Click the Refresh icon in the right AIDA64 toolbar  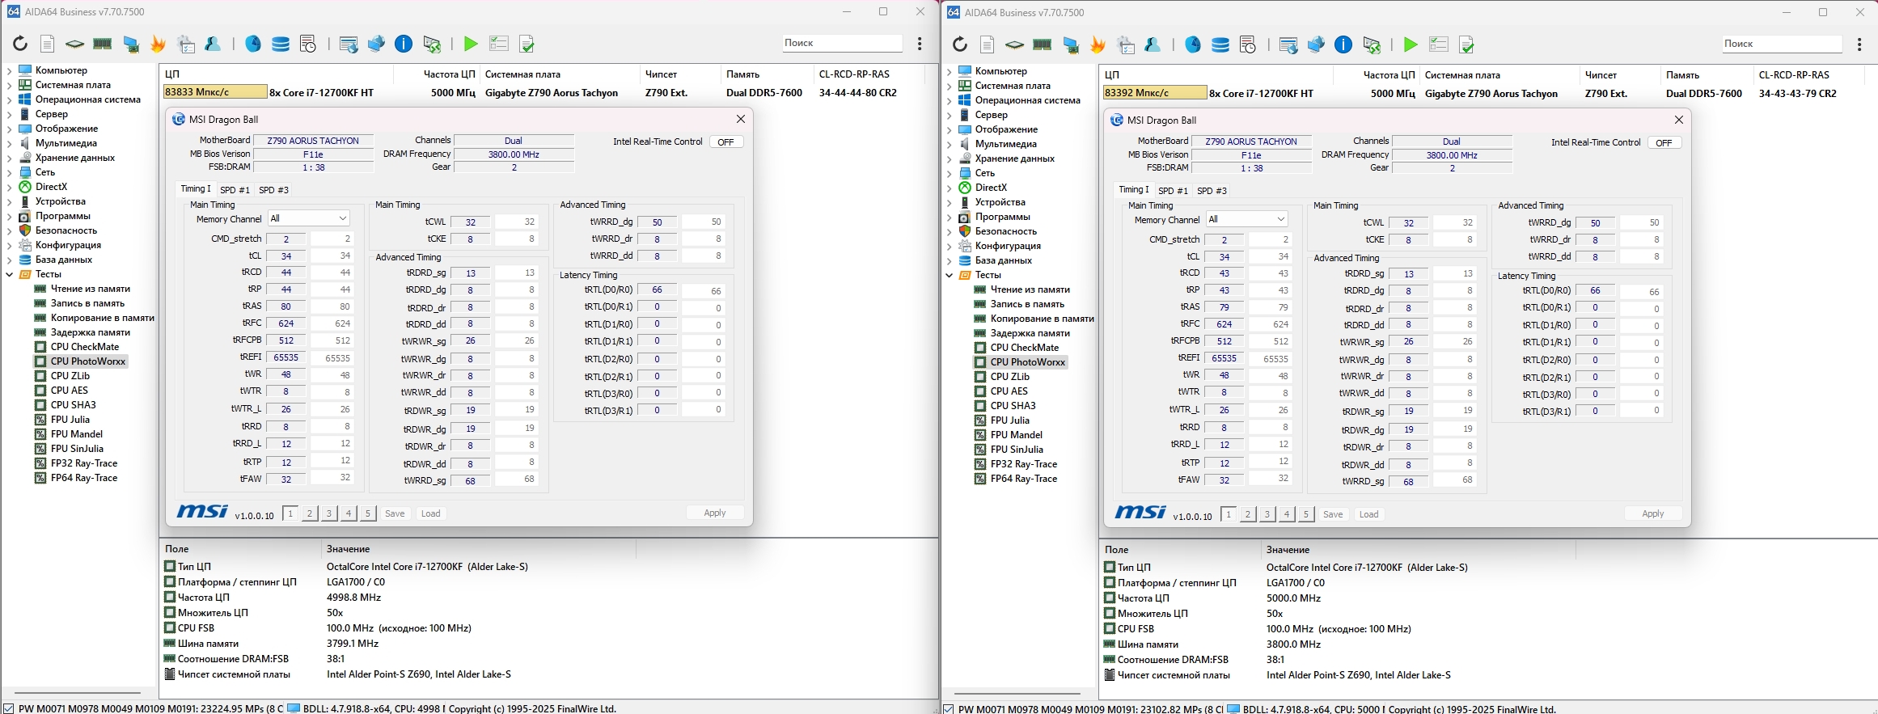pyautogui.click(x=960, y=44)
